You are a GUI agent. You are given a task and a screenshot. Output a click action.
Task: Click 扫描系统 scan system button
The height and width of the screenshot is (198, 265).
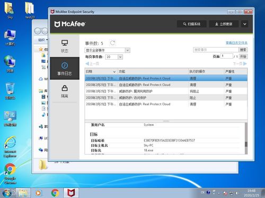click(x=192, y=24)
